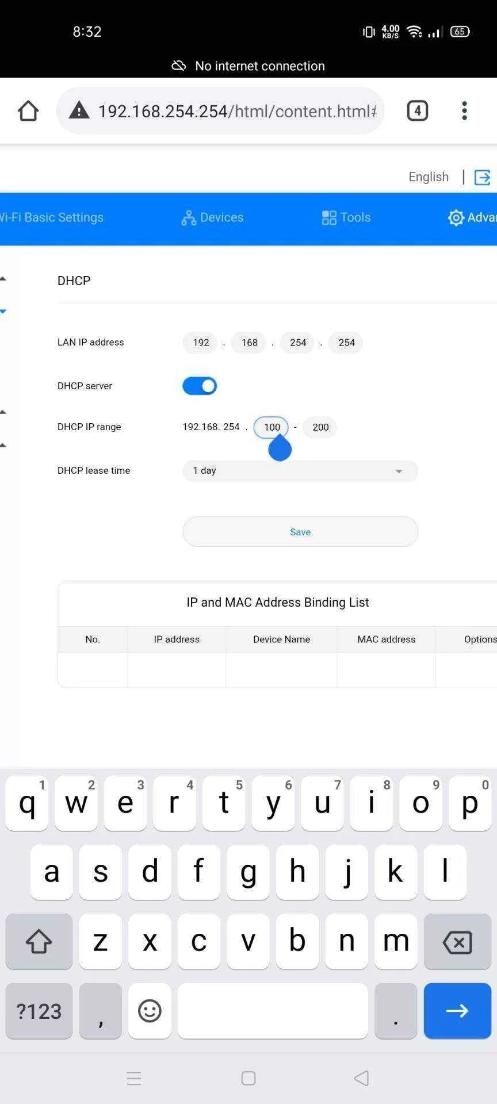This screenshot has width=497, height=1104.
Task: Tap the keyboard shift key
Action: tap(39, 941)
